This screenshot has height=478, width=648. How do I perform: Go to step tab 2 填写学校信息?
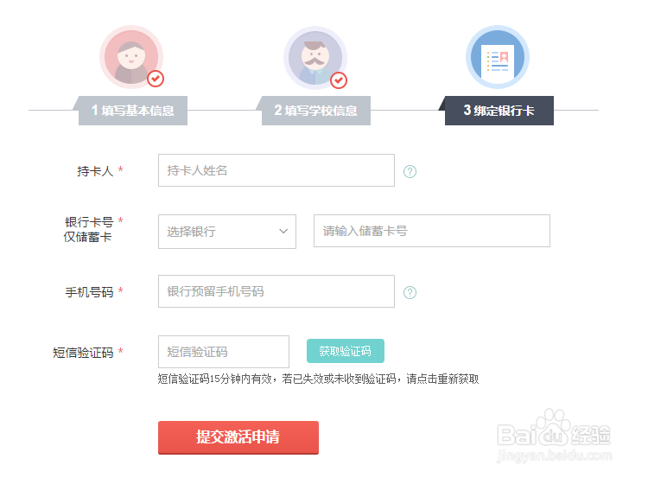[x=315, y=111]
